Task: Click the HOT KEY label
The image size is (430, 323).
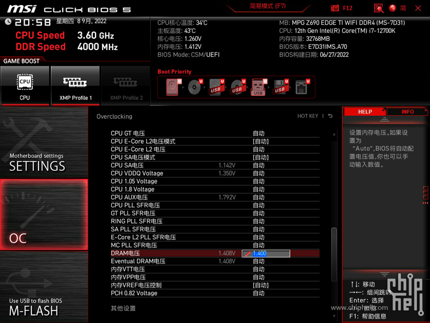Action: point(308,116)
